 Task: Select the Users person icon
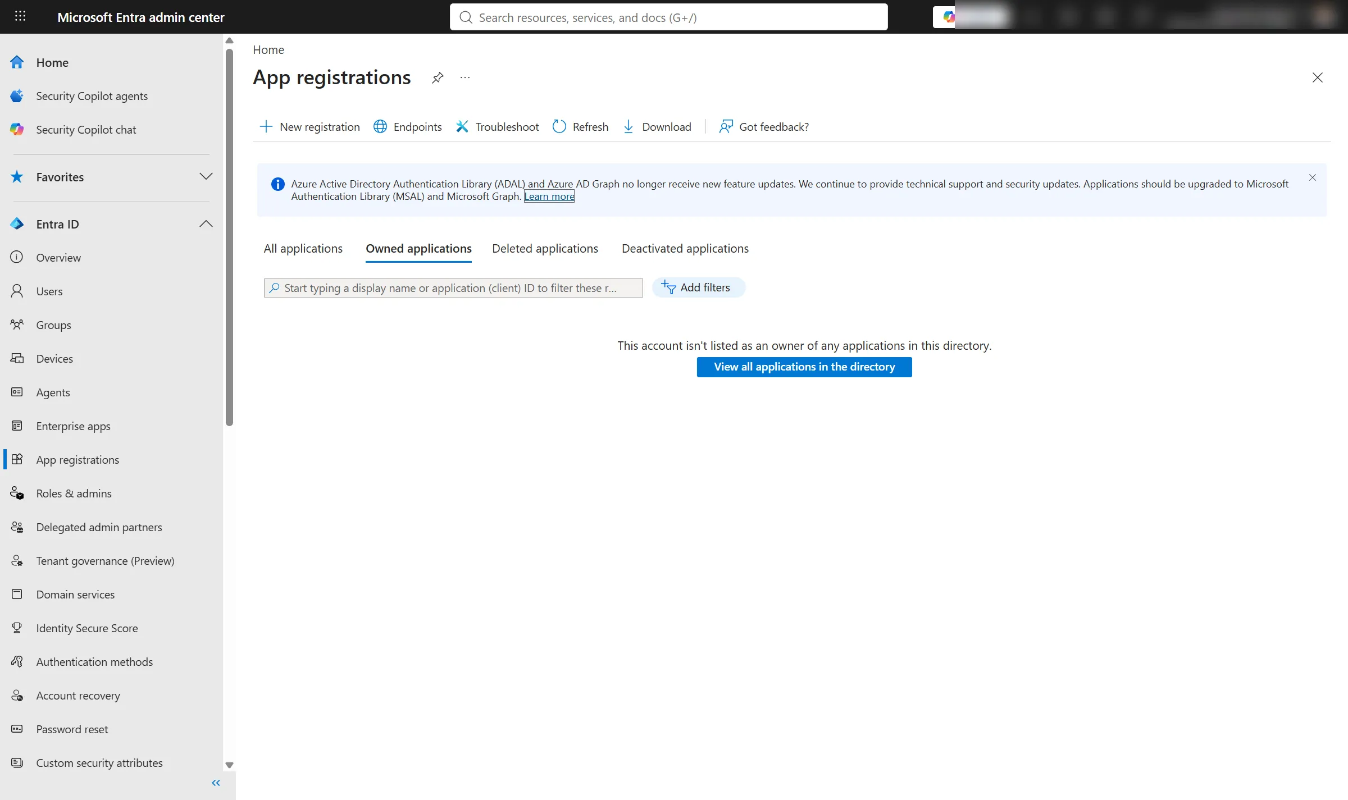(17, 291)
